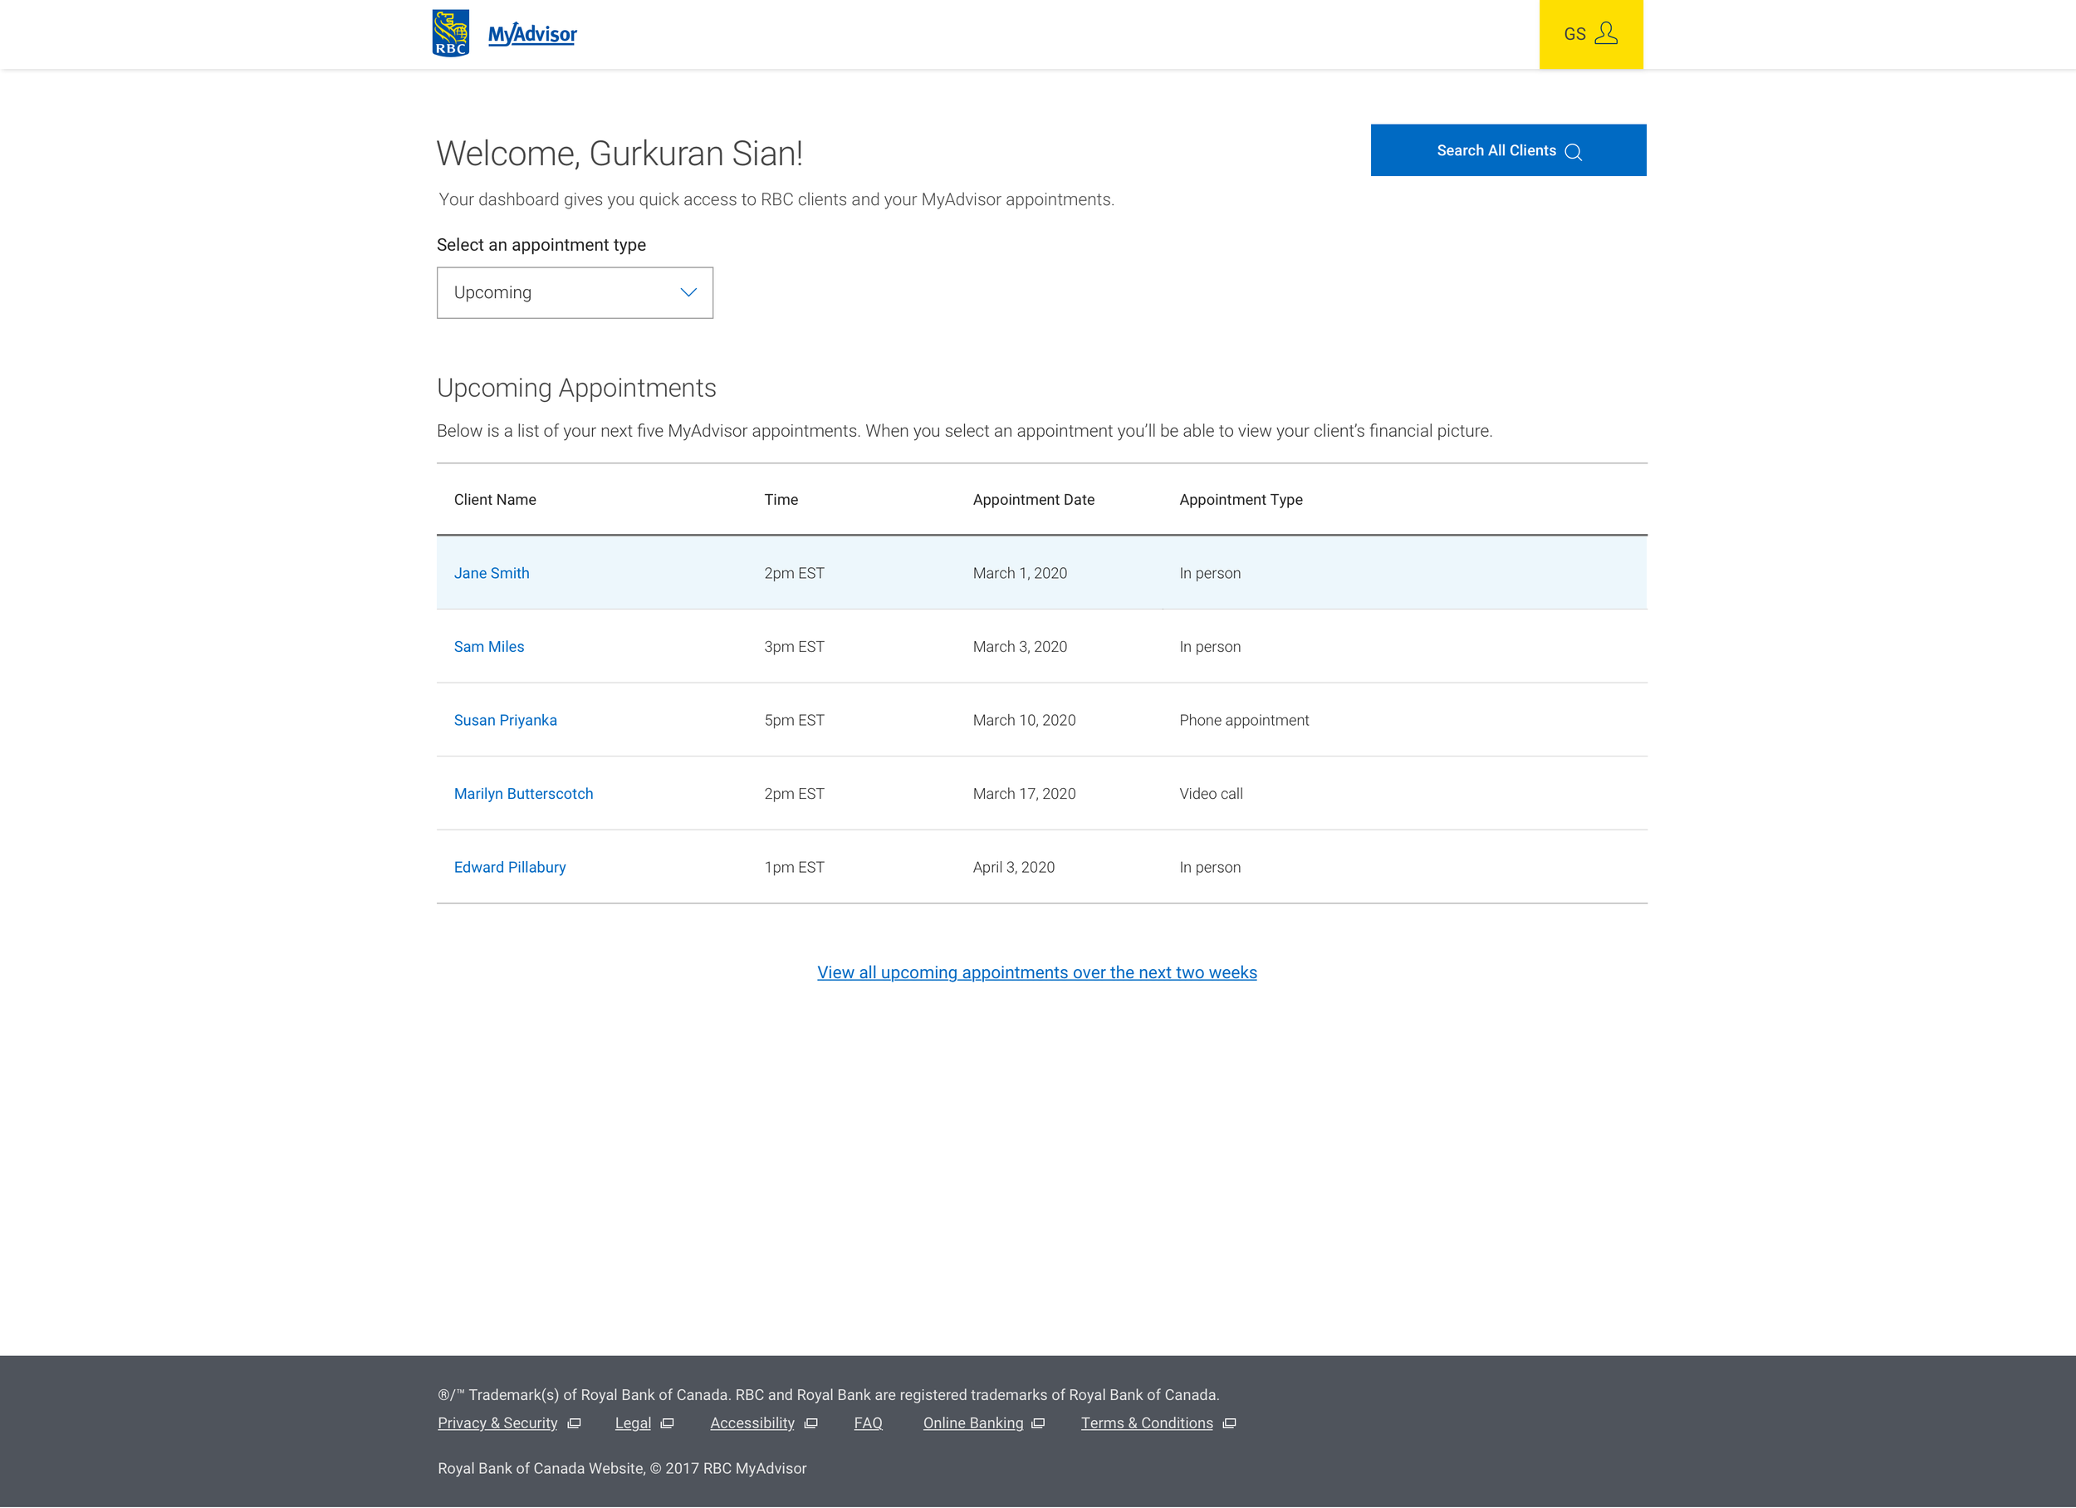Click the MyAdvisor logo link
This screenshot has height=1508, width=2076.
tap(531, 35)
